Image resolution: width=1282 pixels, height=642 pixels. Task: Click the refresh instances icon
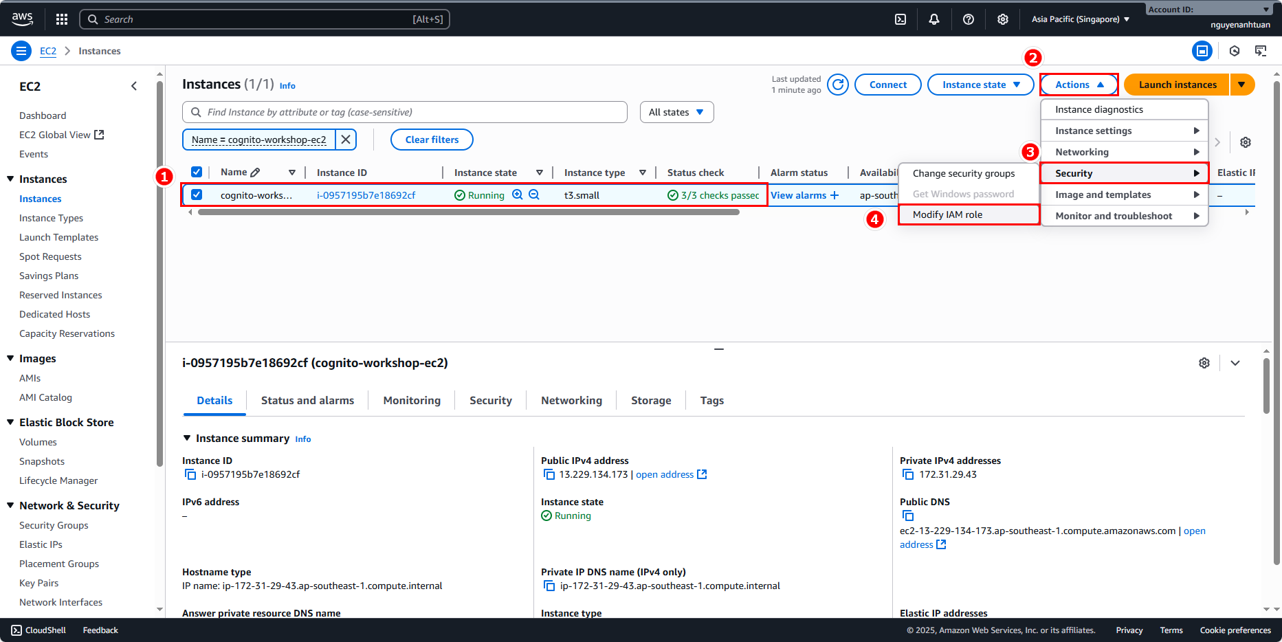(x=837, y=85)
